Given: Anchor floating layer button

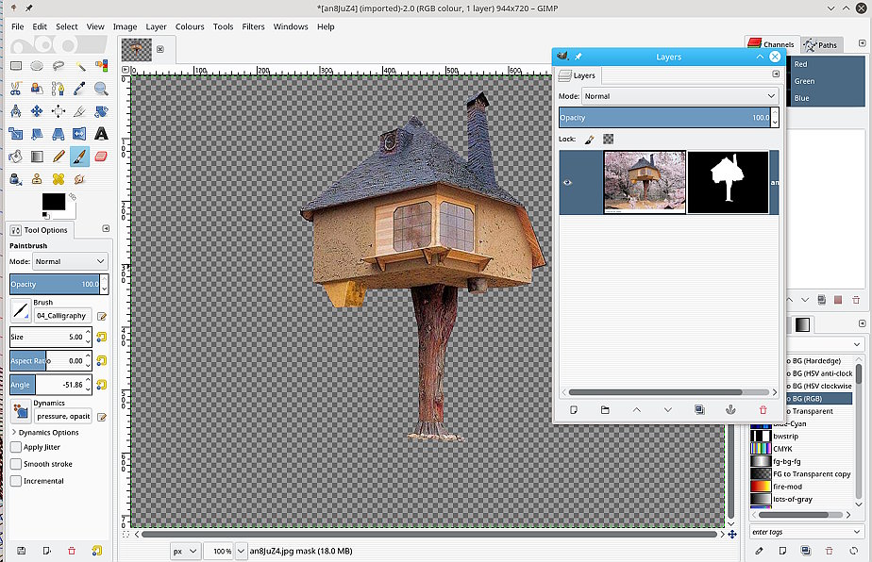Looking at the screenshot, I should 730,409.
